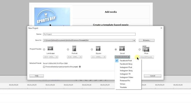Click the More presets thumbnail icon
Viewport: 191px width, 107px height.
click(146, 49)
